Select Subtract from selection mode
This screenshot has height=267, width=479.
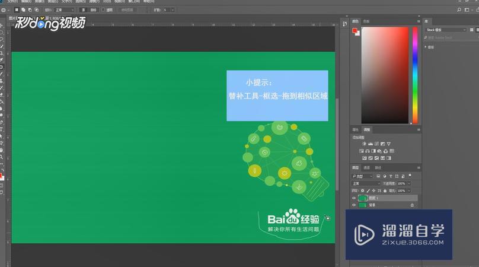click(x=30, y=10)
